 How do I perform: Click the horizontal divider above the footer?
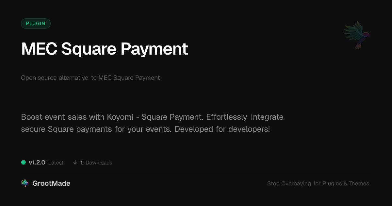coord(196,173)
